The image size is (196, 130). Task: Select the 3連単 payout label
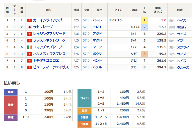pos(84,124)
